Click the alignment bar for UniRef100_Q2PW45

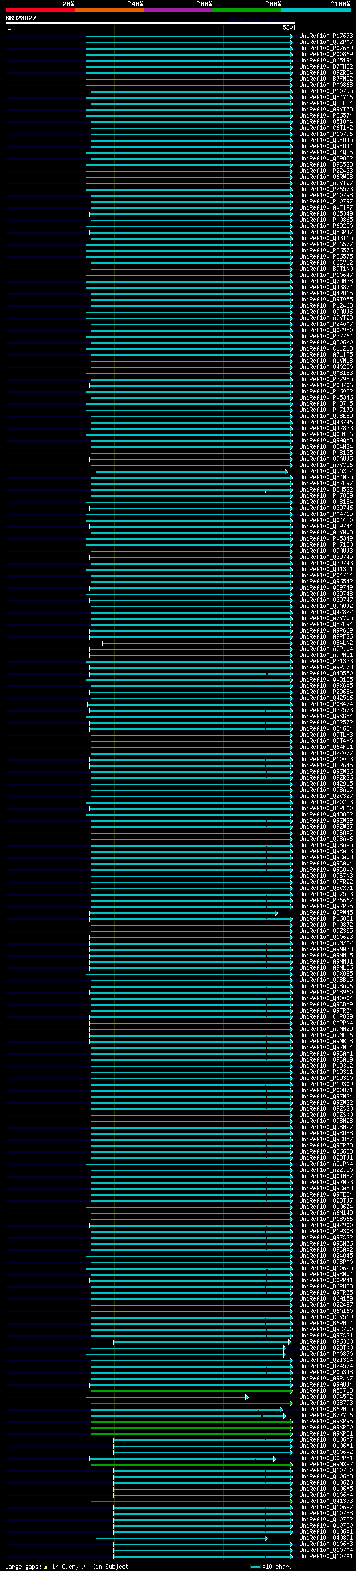tap(184, 912)
